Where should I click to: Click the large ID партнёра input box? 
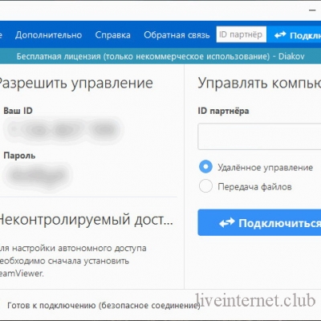point(259,136)
